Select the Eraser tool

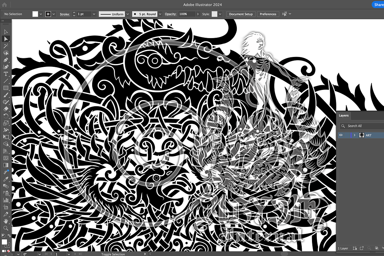click(x=6, y=109)
